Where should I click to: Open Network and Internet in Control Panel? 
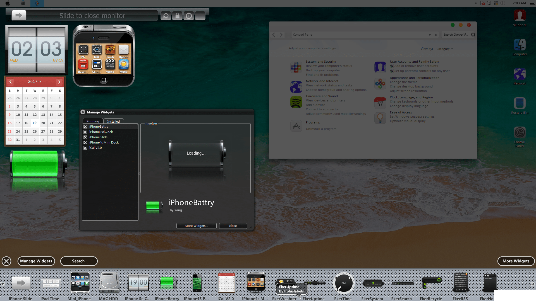click(322, 81)
